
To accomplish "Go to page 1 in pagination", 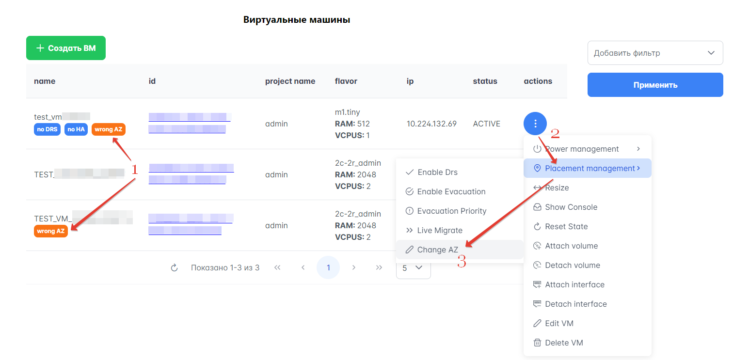I will [x=328, y=267].
